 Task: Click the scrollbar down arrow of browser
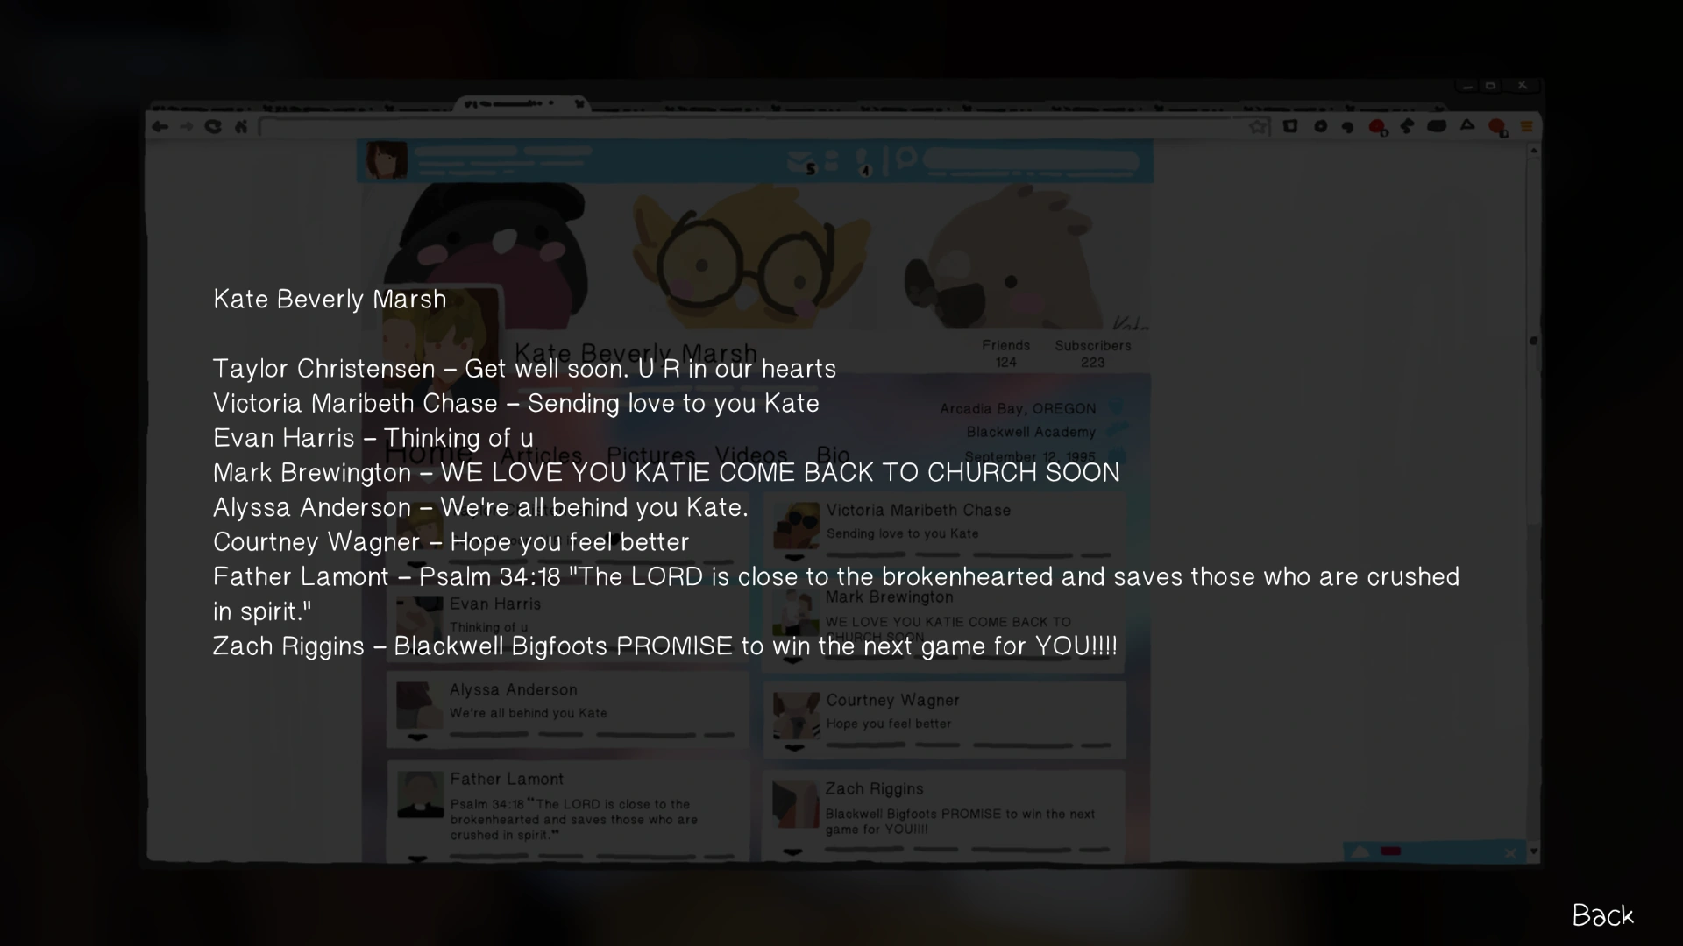[x=1533, y=851]
